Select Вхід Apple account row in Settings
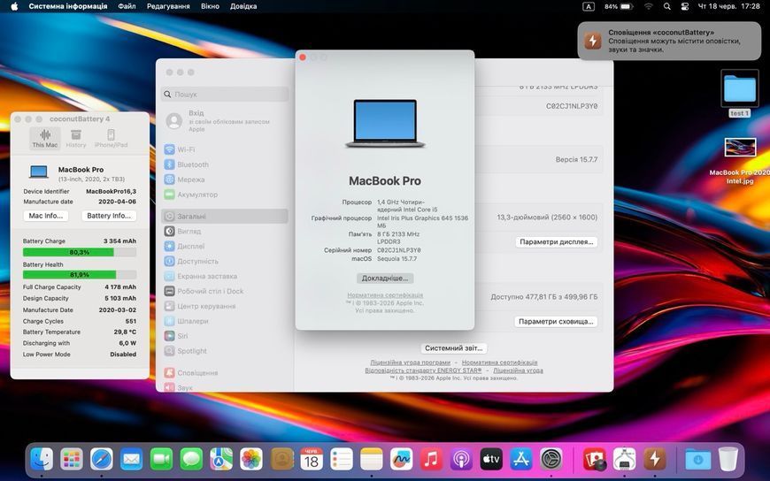The height and width of the screenshot is (481, 770). 225,121
